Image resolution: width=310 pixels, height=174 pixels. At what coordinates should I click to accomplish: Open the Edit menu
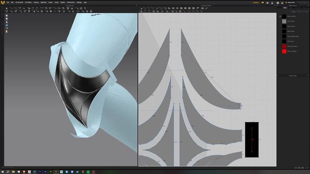12,2
